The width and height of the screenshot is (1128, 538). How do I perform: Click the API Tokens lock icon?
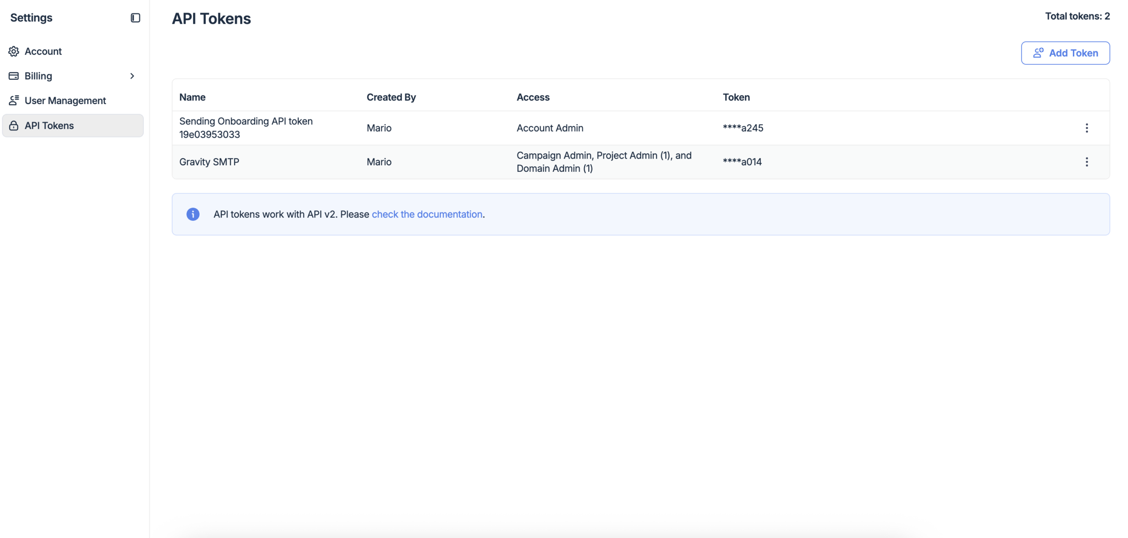pyautogui.click(x=14, y=126)
